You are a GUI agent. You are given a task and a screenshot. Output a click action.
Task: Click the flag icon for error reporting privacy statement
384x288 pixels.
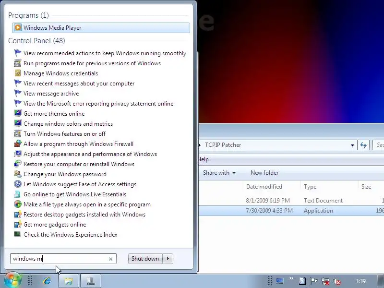[18, 103]
